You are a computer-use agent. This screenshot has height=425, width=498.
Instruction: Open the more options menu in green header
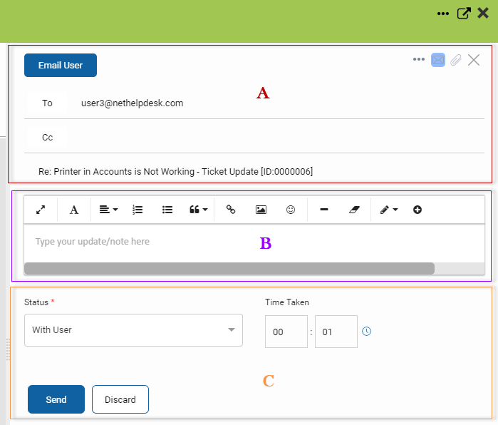442,14
